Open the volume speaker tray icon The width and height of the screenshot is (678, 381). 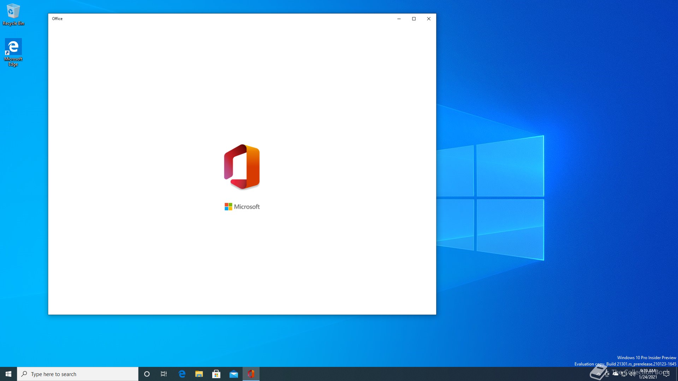[632, 374]
